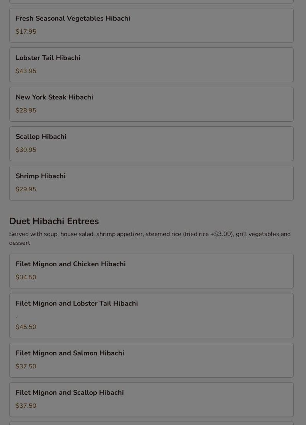The image size is (306, 425).
Task: Choose Filet Mignon and Salmon Hibachi
Action: (x=70, y=353)
